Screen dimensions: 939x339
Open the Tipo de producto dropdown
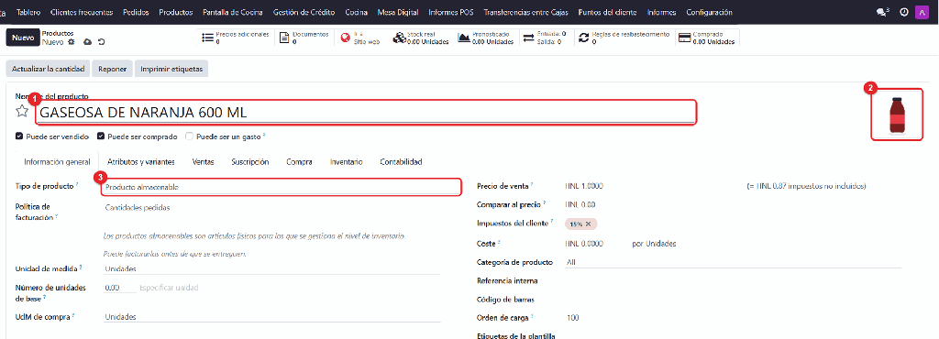[x=282, y=187]
